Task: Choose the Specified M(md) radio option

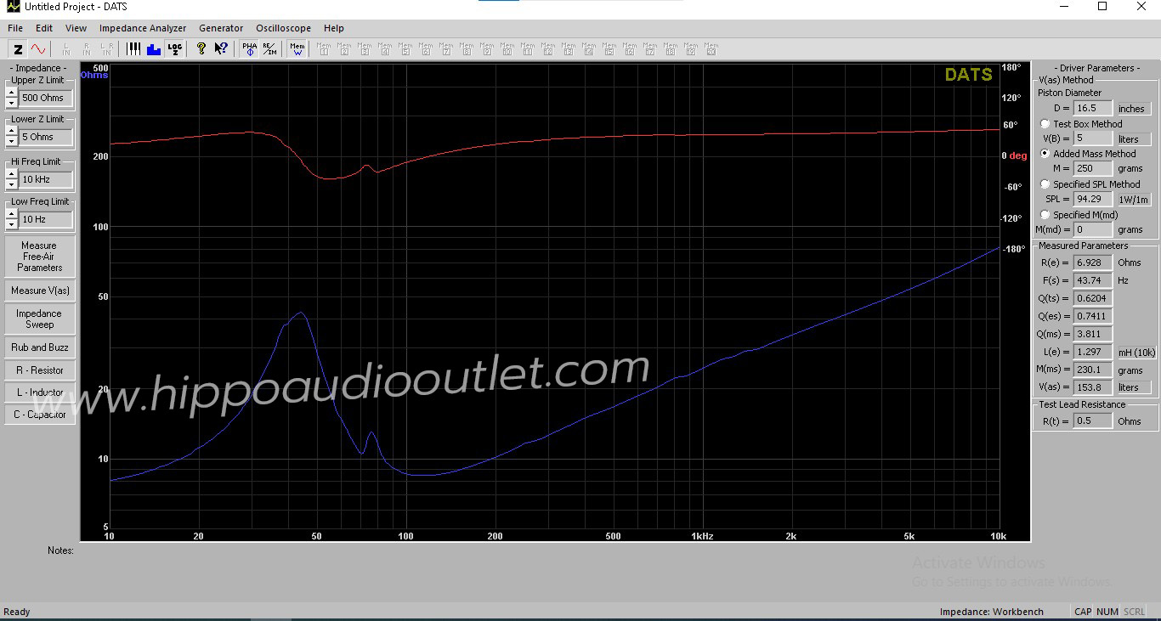Action: (x=1045, y=215)
